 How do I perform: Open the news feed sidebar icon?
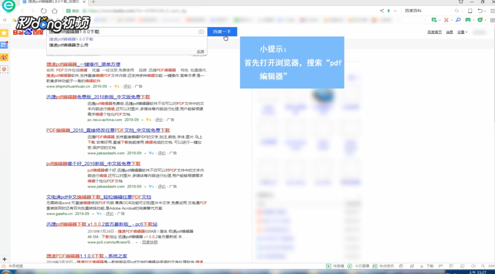point(4,45)
